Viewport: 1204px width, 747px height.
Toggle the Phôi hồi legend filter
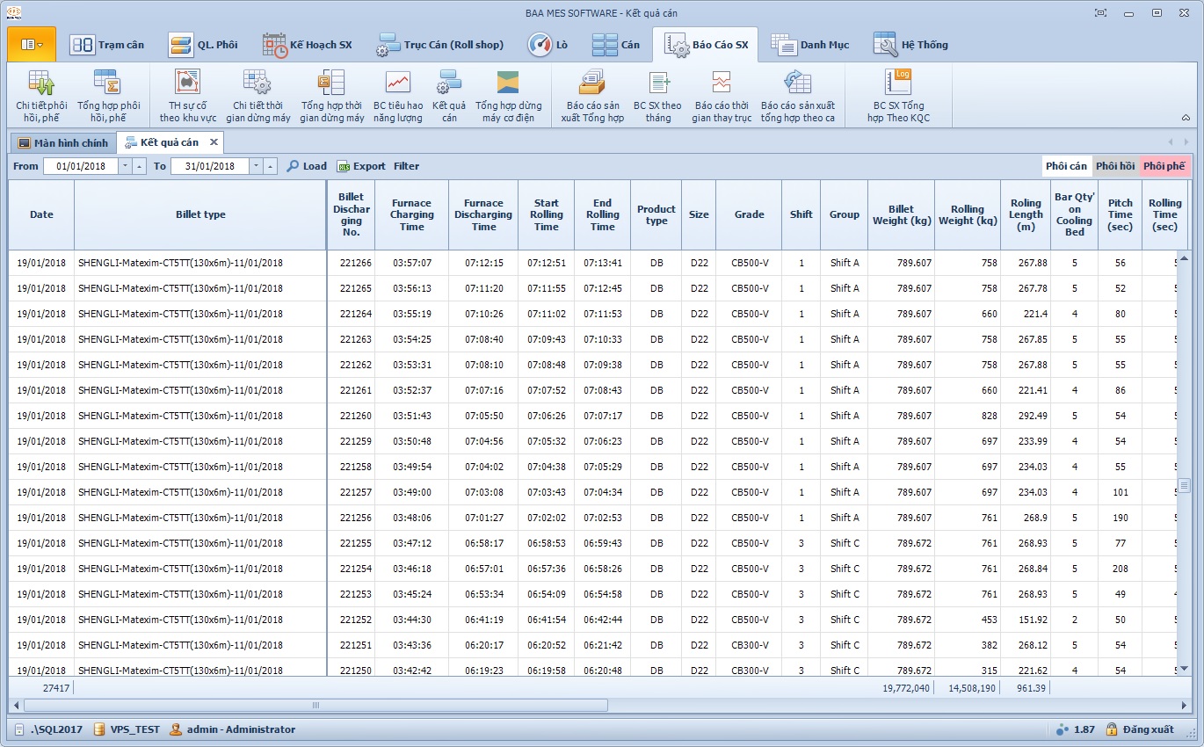pos(1114,166)
